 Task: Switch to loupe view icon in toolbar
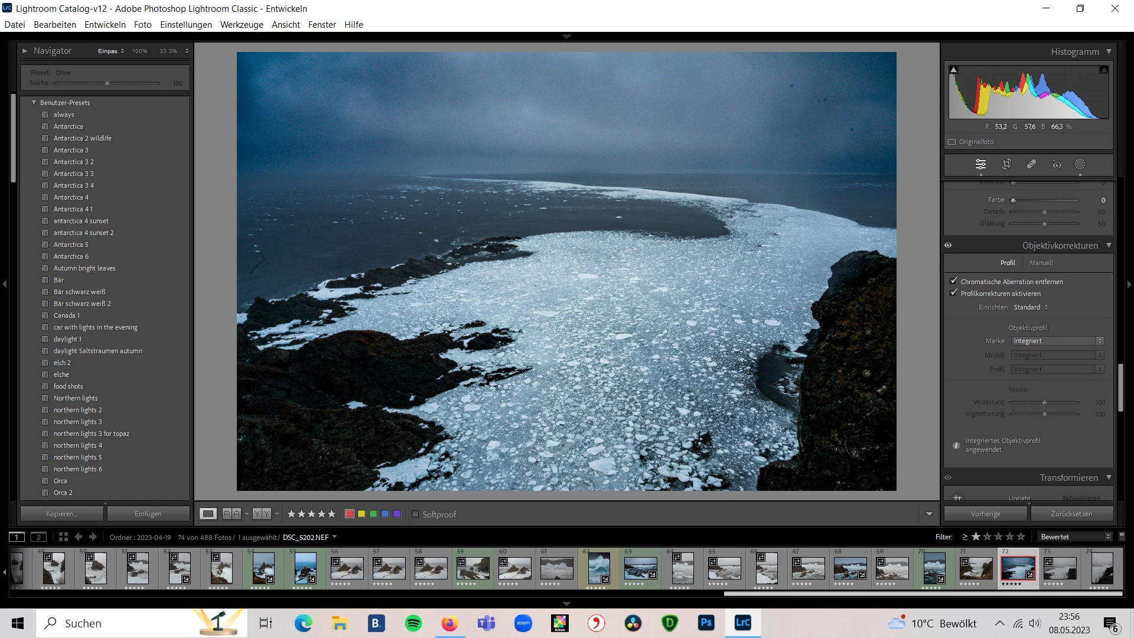(x=208, y=514)
